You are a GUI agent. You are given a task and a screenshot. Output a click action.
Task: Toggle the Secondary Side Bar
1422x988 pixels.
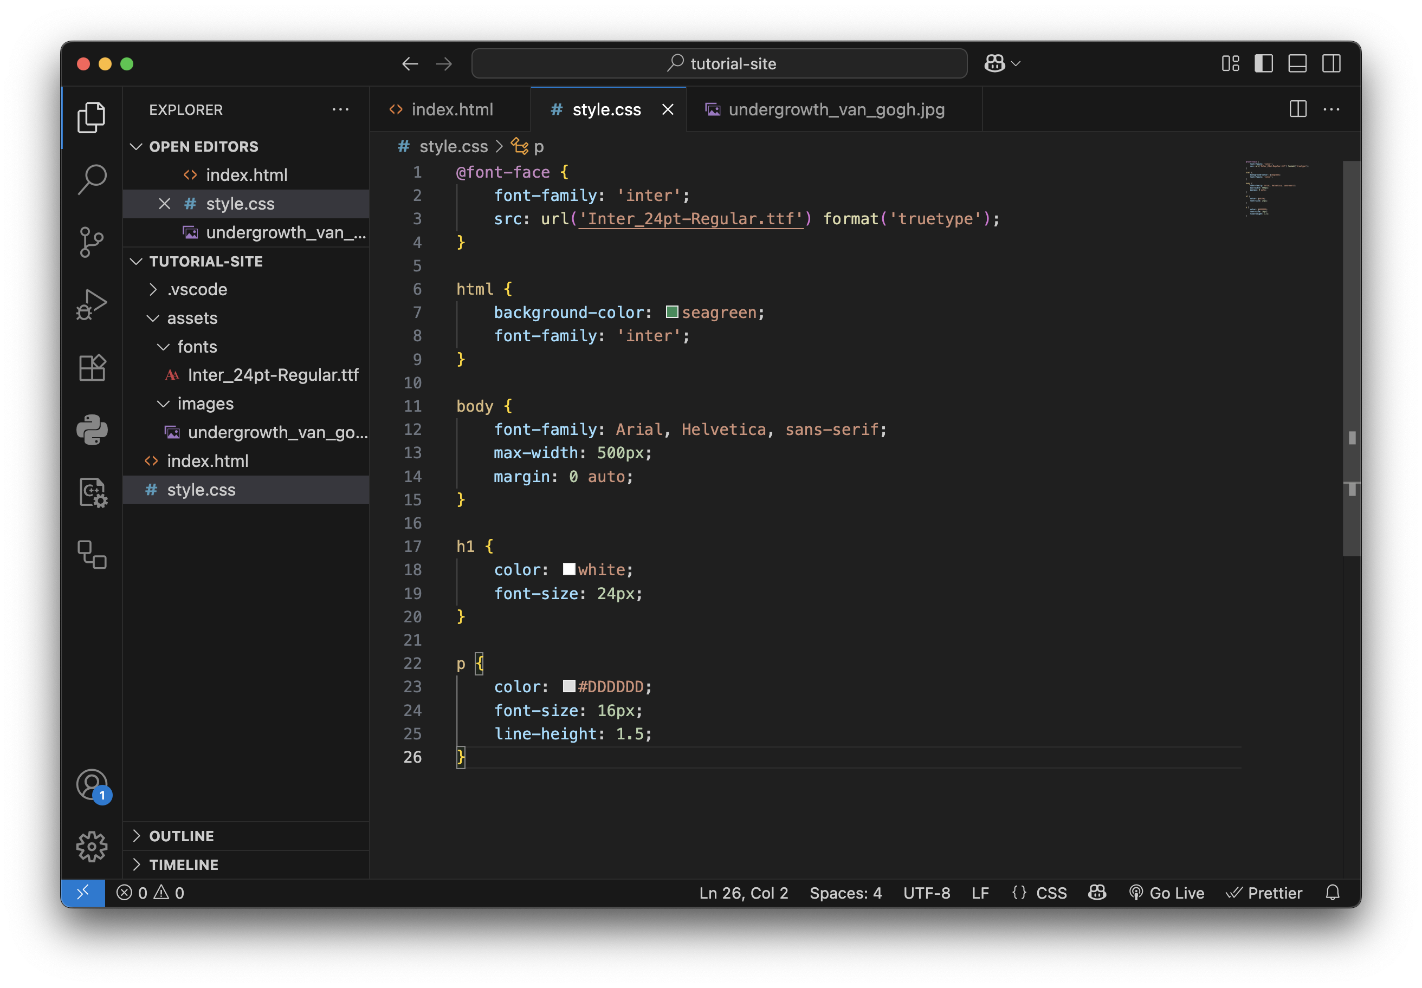[x=1331, y=63]
